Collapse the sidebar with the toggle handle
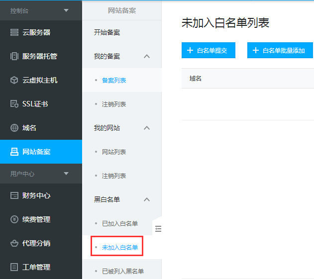This screenshot has width=314, height=279. click(158, 229)
